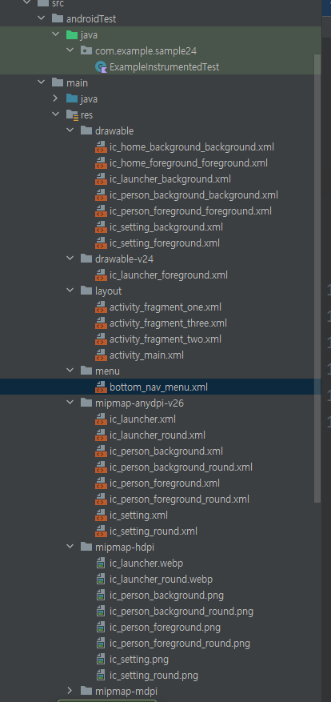The image size is (331, 702).
Task: Expand the java folder under main
Action: click(55, 98)
